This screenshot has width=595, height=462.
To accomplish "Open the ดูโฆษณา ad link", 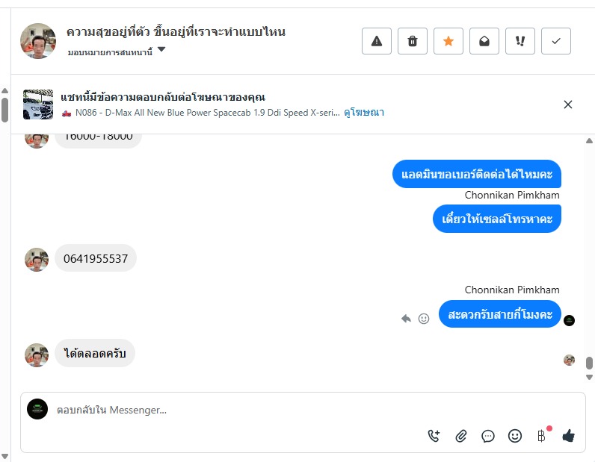I will 364,113.
